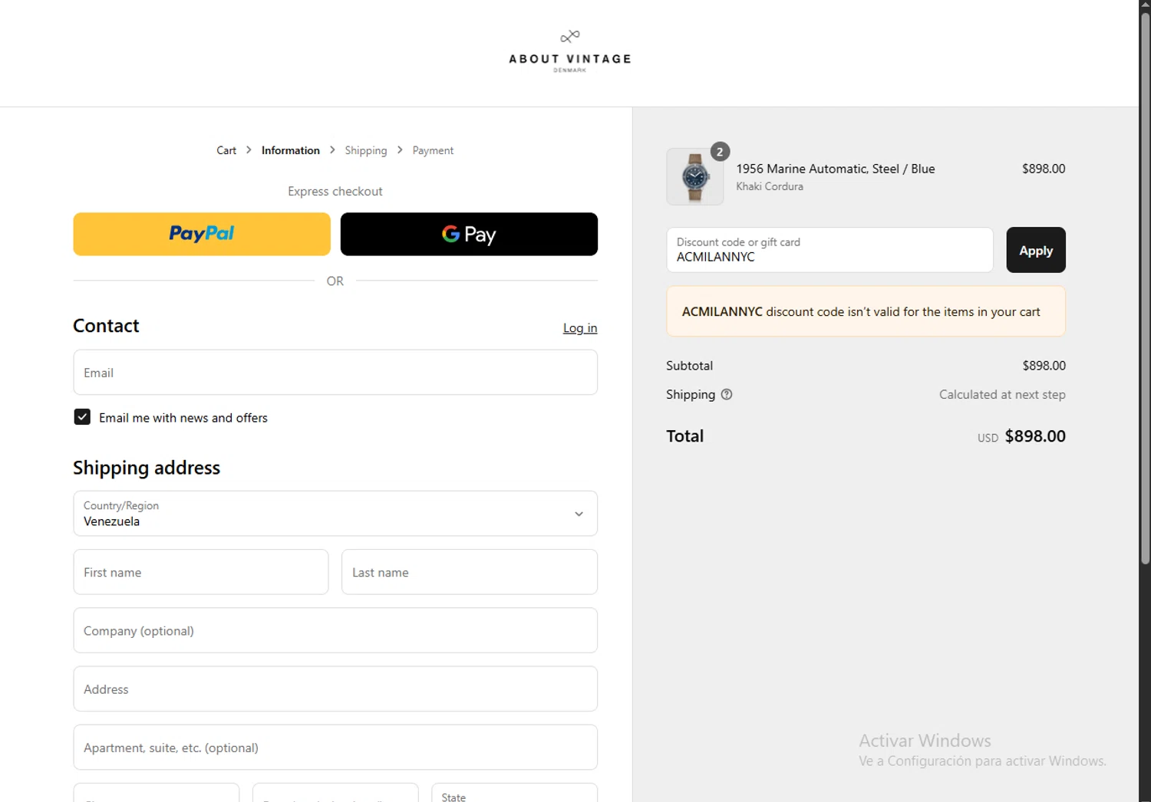1151x802 pixels.
Task: Click the shipping info help icon
Action: [727, 394]
